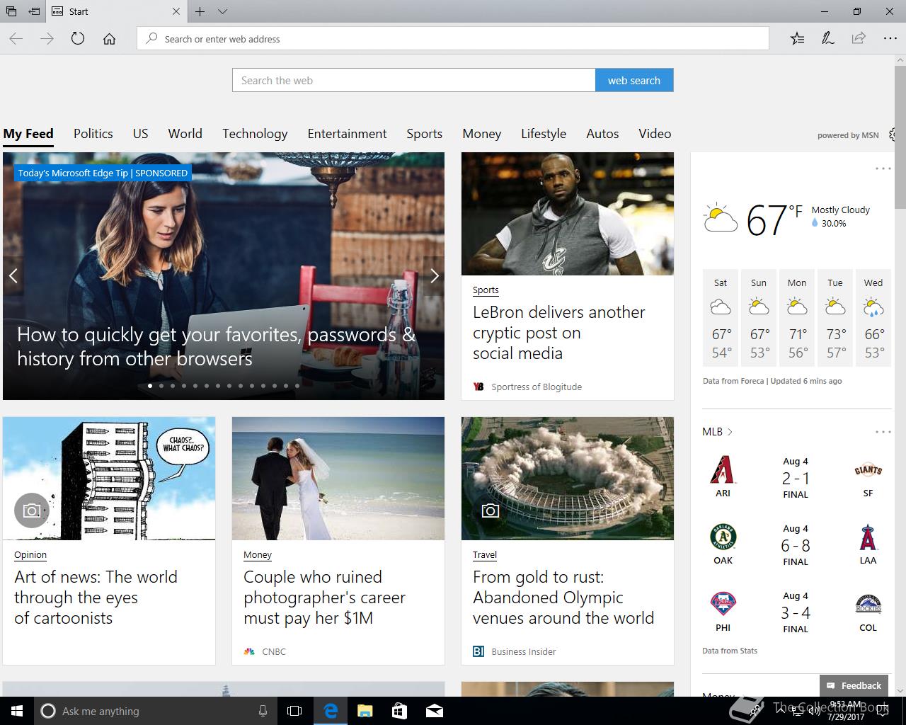Expand the MLB scores chevron
The image size is (906, 725).
tap(730, 432)
